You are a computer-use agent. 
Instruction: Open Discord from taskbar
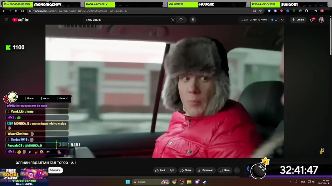point(197,182)
